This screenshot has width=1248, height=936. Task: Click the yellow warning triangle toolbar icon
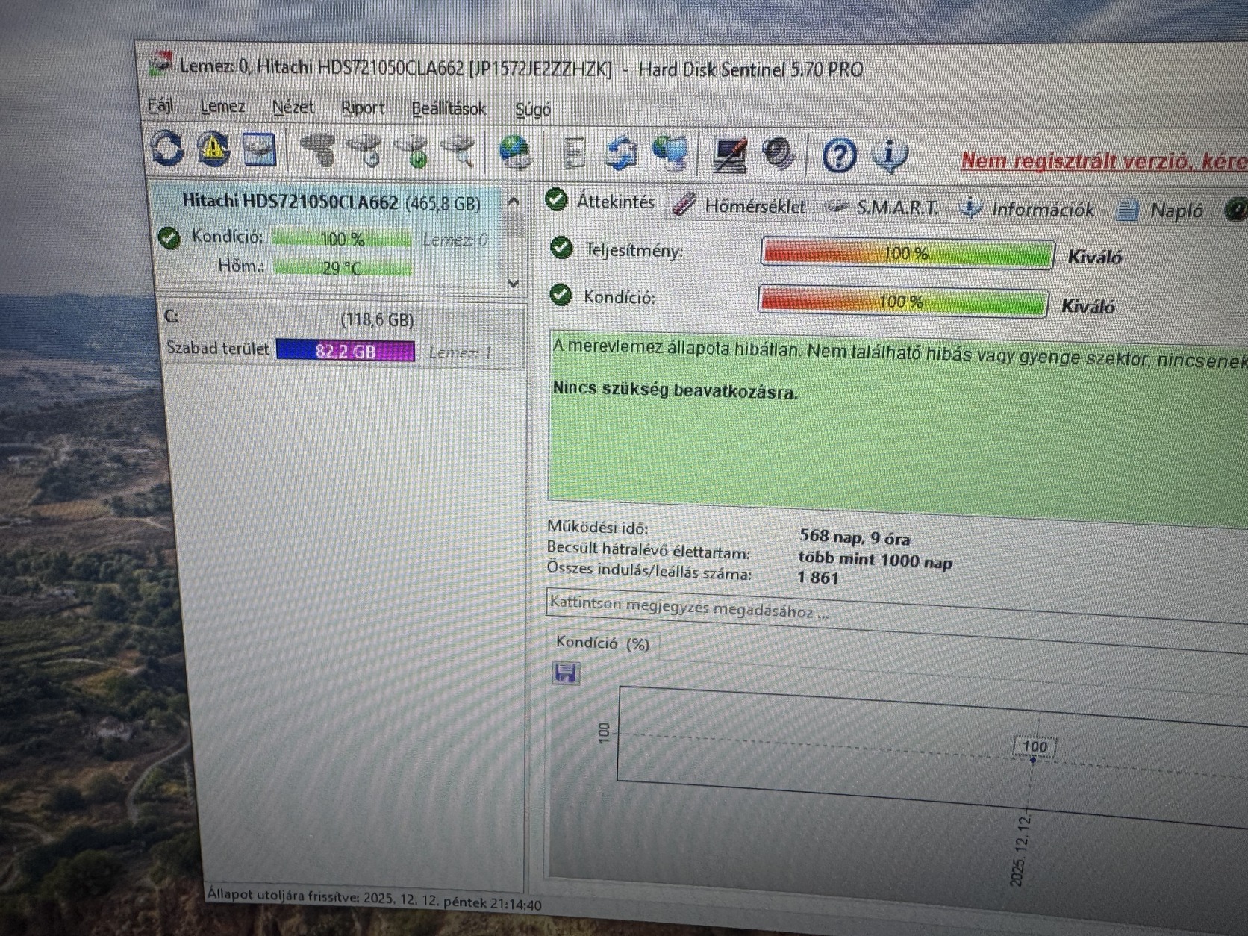pyautogui.click(x=213, y=148)
